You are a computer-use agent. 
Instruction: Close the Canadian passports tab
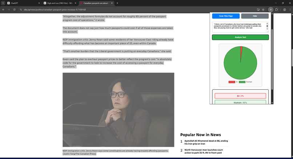click(x=112, y=3)
